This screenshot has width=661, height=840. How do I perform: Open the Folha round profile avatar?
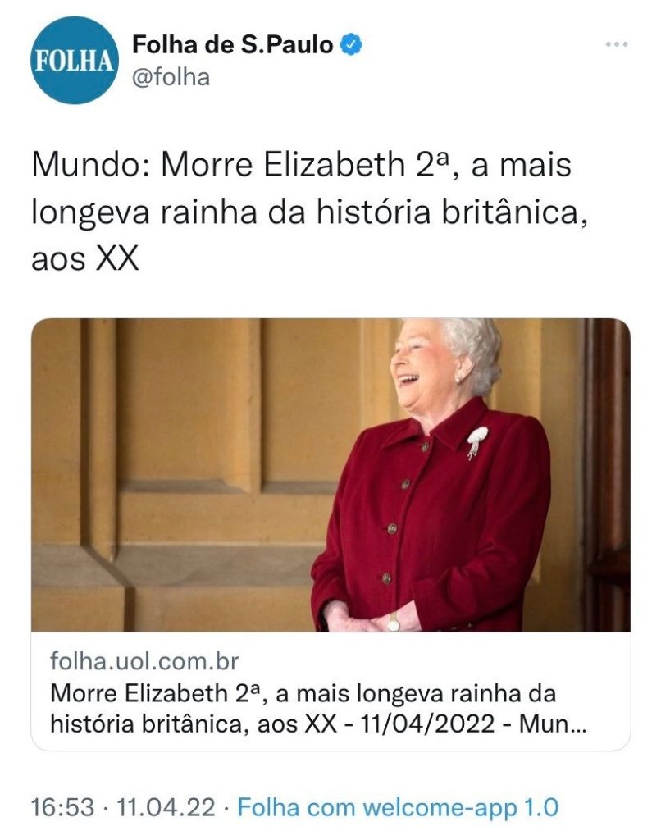[74, 60]
